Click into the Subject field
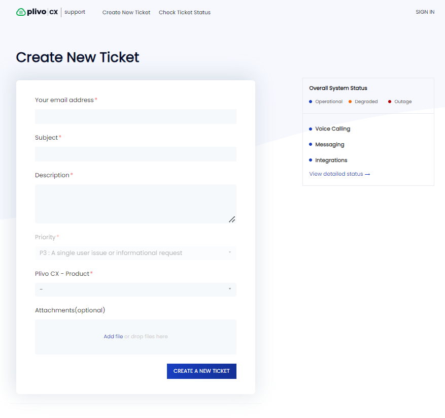Viewport: 445px width, 418px height. (x=135, y=154)
